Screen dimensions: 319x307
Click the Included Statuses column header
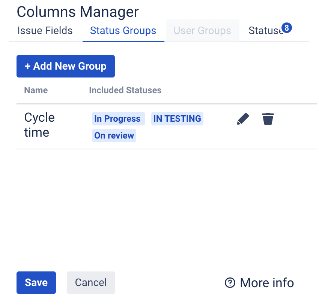point(125,90)
